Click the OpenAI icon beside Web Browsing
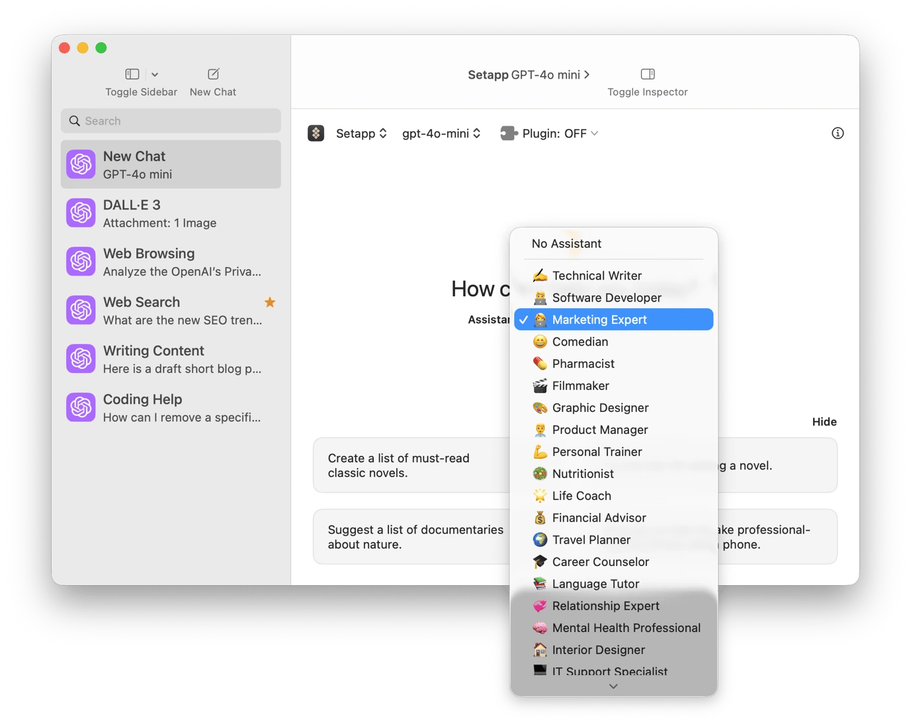This screenshot has height=722, width=911. point(81,262)
